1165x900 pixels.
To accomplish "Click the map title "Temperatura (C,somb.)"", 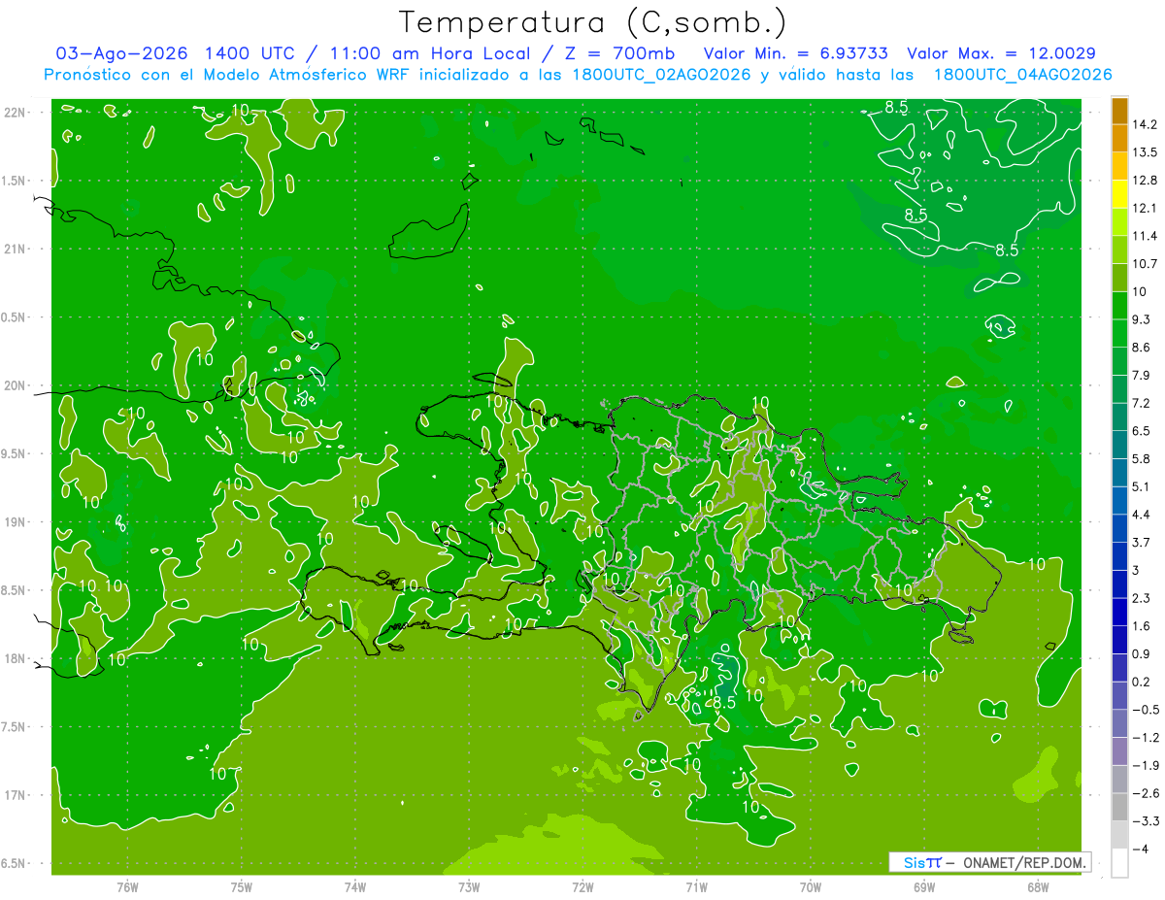I will pyautogui.click(x=592, y=22).
